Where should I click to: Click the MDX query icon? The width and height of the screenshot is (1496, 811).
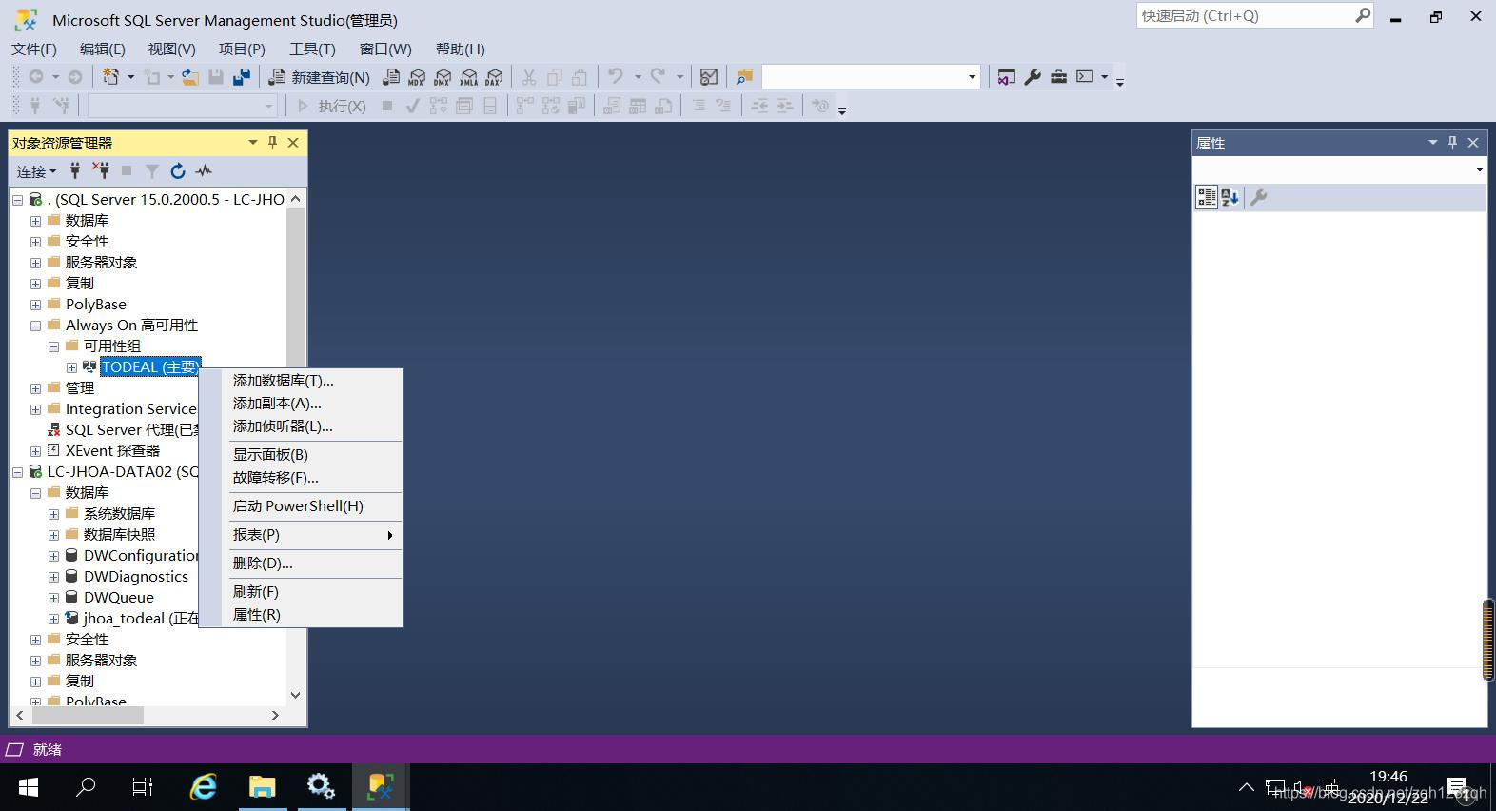[x=417, y=77]
